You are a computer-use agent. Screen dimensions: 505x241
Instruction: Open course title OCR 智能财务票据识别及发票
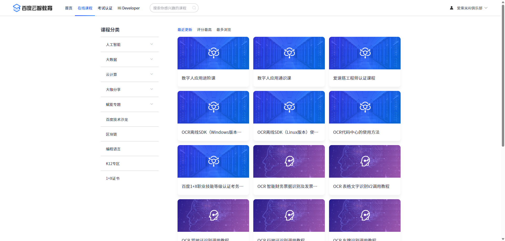pos(287,186)
